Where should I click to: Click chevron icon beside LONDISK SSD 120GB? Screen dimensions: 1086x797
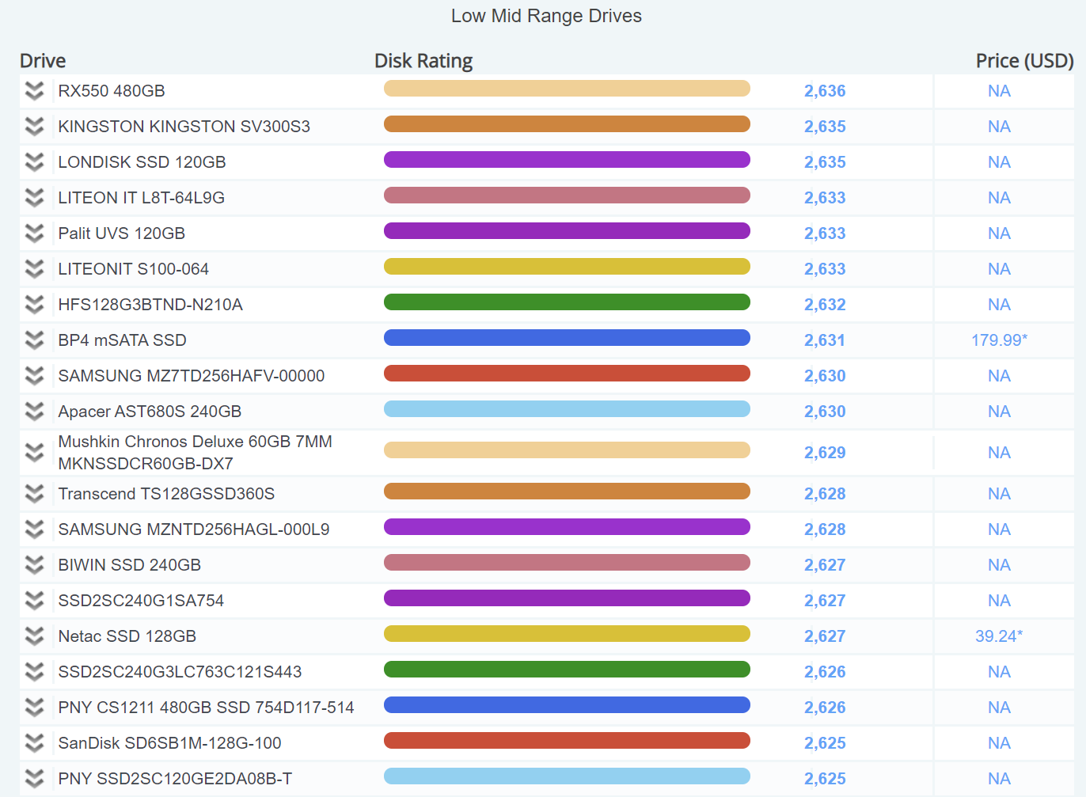(34, 162)
